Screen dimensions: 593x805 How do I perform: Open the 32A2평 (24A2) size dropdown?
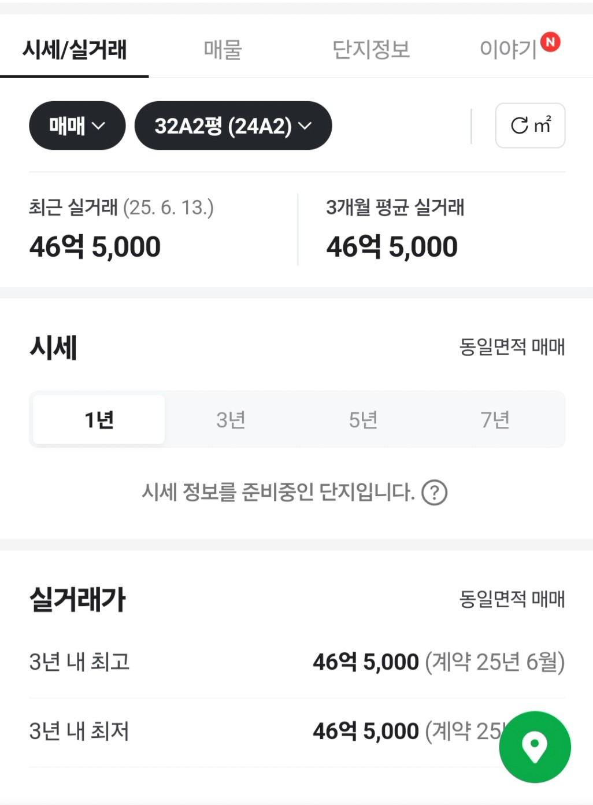click(233, 125)
